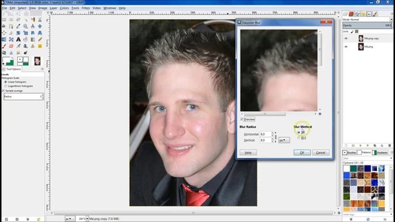Select the Clone stamp tool
This screenshot has height=222, width=395.
click(33, 46)
